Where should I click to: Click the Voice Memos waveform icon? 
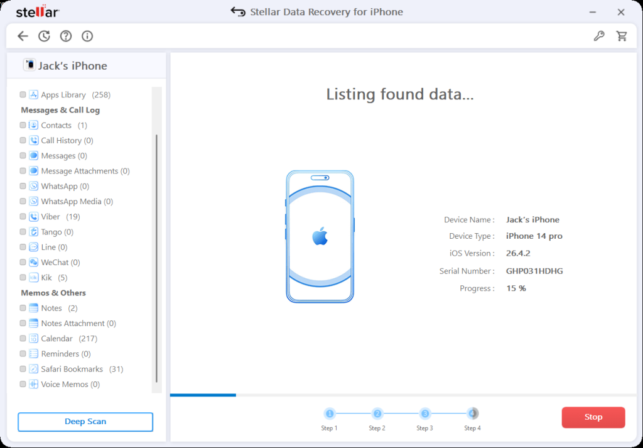[34, 385]
